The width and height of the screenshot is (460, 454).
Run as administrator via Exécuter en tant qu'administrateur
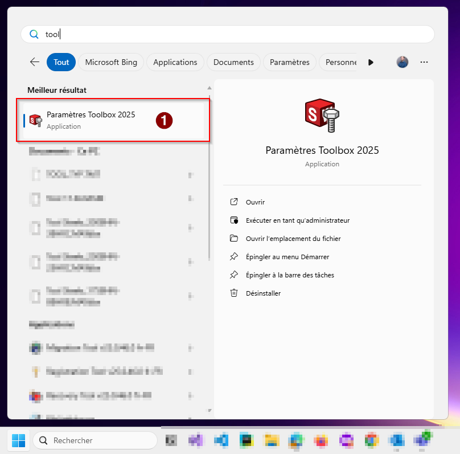pos(297,220)
